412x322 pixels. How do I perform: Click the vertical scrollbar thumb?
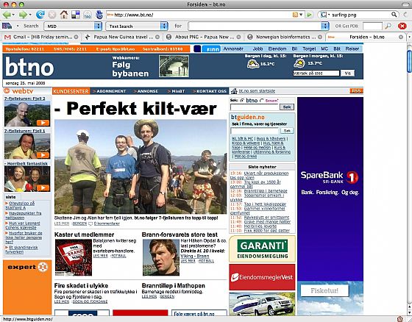click(x=409, y=62)
